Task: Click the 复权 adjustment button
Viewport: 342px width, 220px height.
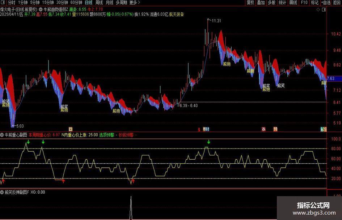Action: click(250, 3)
